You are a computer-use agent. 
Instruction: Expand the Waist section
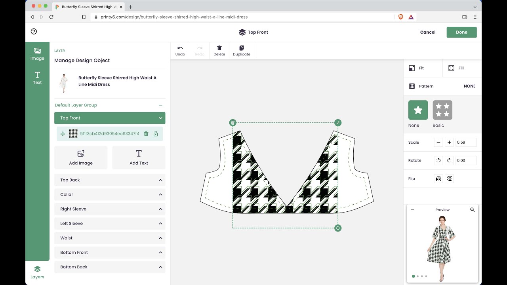pos(110,238)
